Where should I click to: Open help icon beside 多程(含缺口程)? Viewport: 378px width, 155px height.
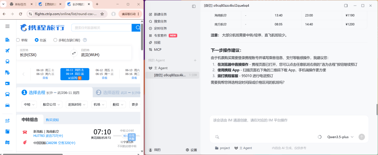85,40
